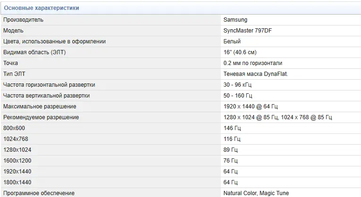361x197 pixels.
Task: Select the '1800x1440' row label
Action: click(x=17, y=182)
